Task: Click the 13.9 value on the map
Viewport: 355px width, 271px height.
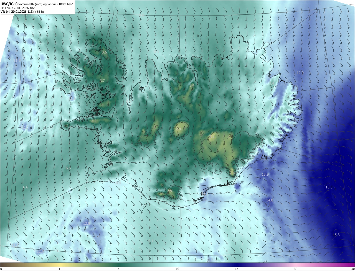Action: (265, 174)
